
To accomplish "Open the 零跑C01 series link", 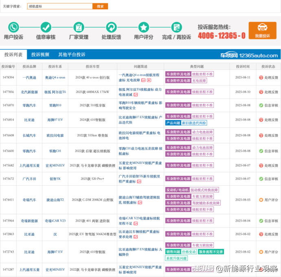I will (55, 151).
